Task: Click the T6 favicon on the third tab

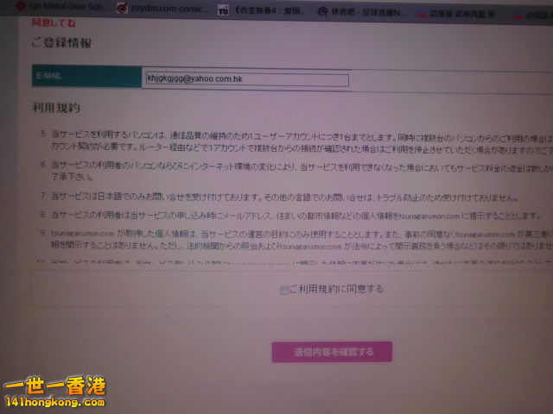Action: (x=223, y=9)
